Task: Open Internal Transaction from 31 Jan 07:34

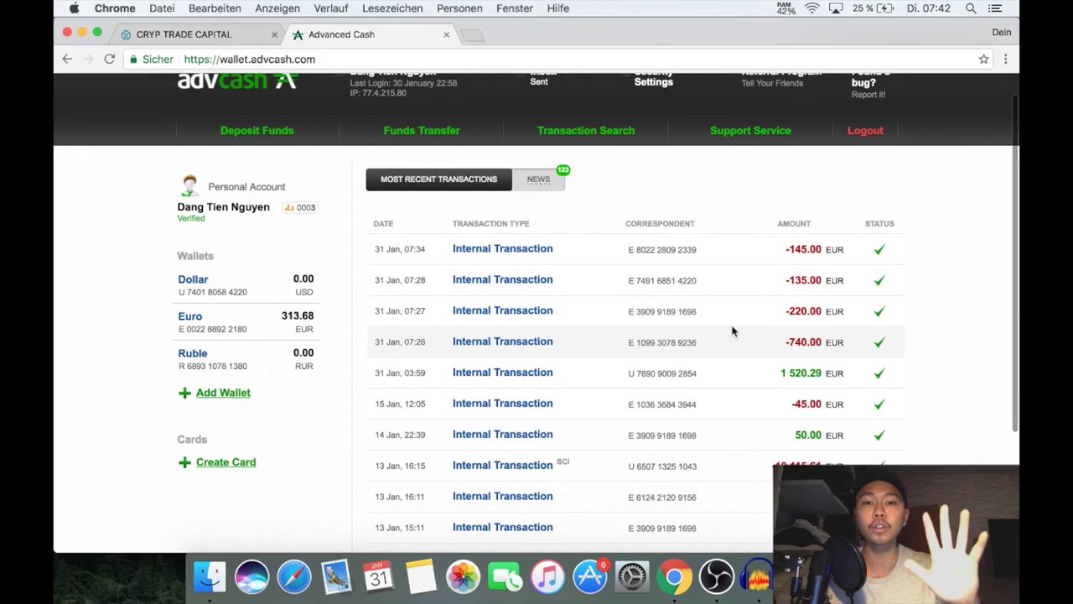Action: pos(502,248)
